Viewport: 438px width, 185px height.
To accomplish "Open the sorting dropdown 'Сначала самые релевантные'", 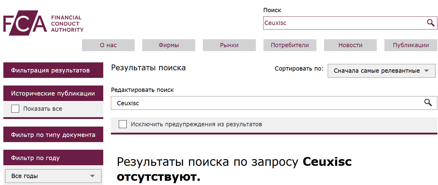I will pyautogui.click(x=381, y=71).
